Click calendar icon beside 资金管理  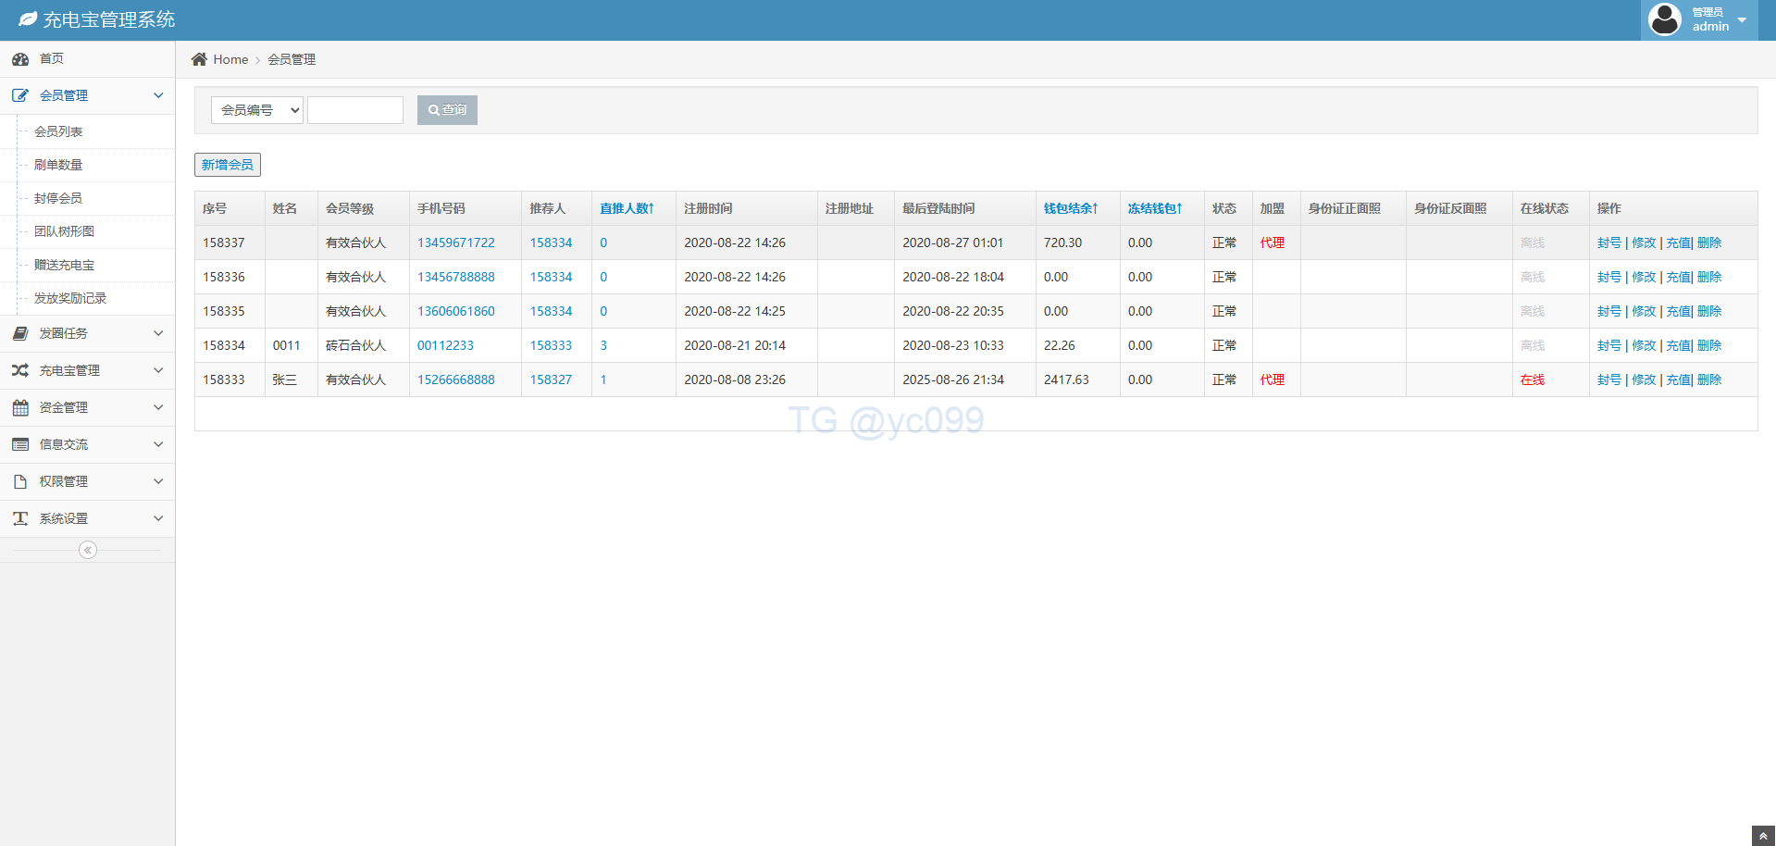pyautogui.click(x=20, y=407)
